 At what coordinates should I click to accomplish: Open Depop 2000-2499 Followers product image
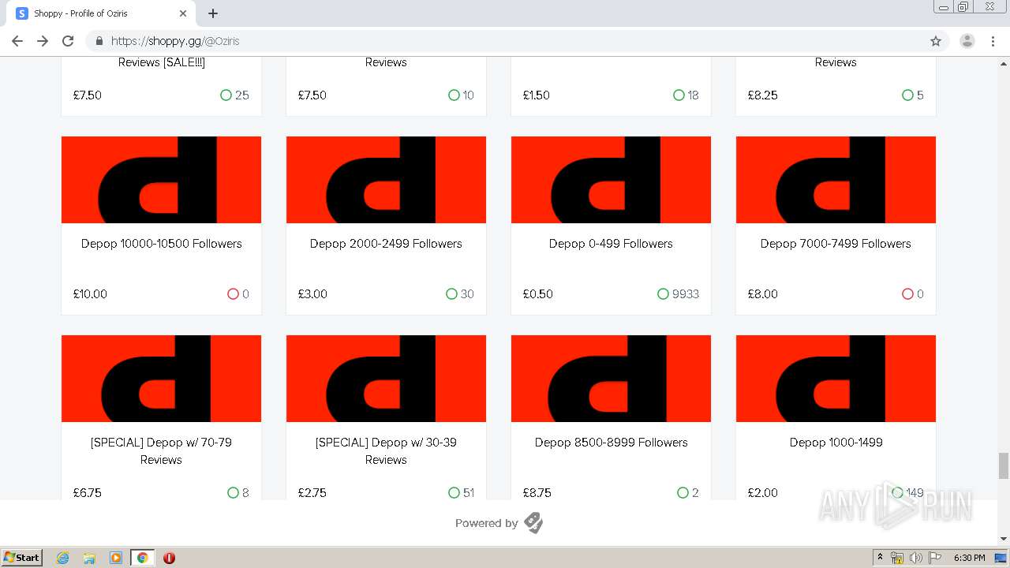[386, 180]
